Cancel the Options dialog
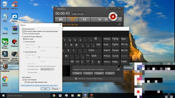This screenshot has width=175, height=98. 56,89
